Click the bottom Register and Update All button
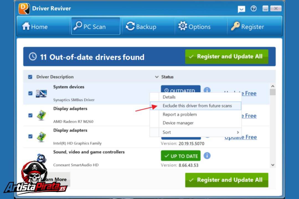This screenshot has width=299, height=199. click(x=226, y=180)
